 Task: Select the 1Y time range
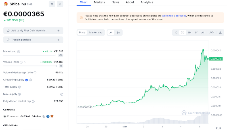pos(196,33)
